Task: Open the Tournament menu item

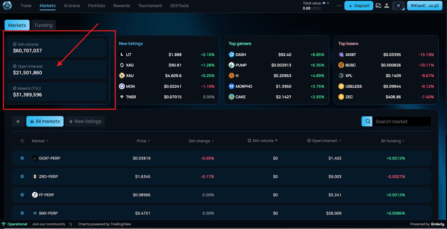Action: [x=150, y=6]
